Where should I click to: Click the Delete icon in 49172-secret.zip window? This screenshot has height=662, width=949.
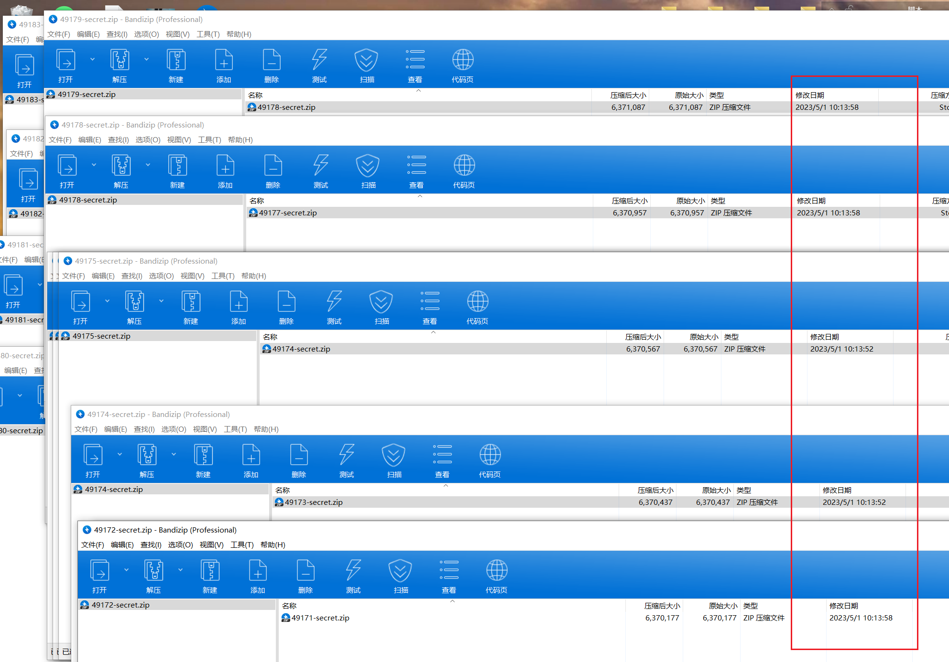click(305, 571)
